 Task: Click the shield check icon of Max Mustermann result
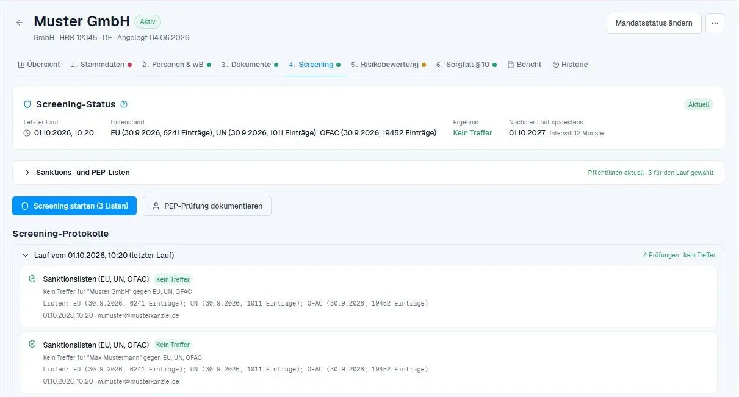(32, 344)
